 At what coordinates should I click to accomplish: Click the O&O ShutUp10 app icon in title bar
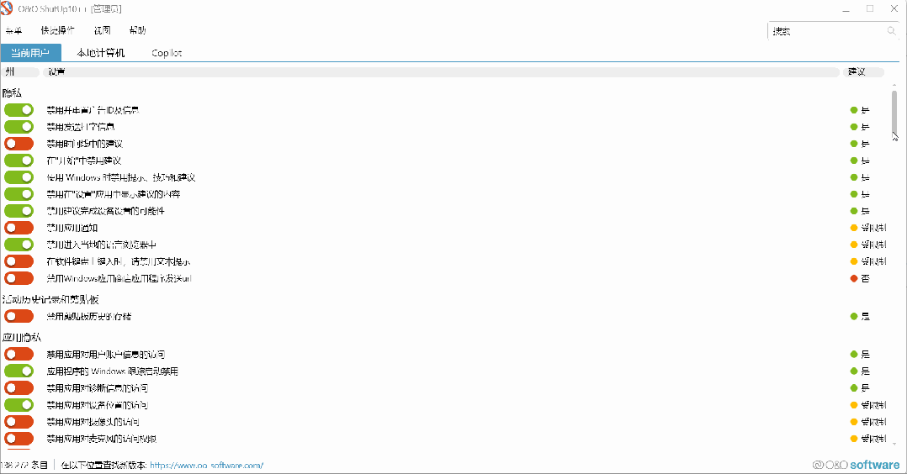7,8
